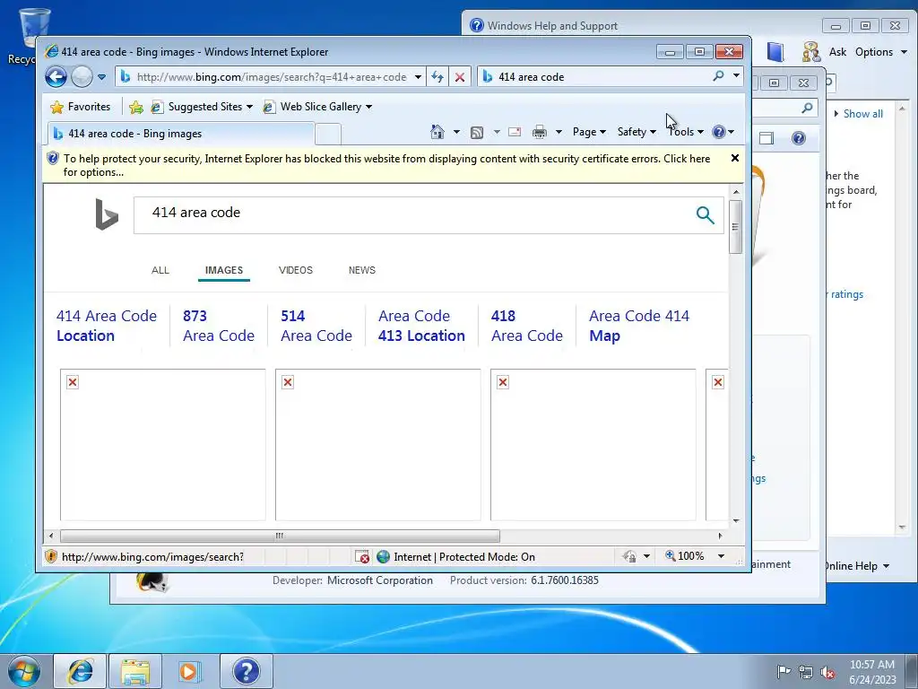Viewport: 918px width, 689px height.
Task: Switch to the VIDEOS tab
Action: (296, 270)
